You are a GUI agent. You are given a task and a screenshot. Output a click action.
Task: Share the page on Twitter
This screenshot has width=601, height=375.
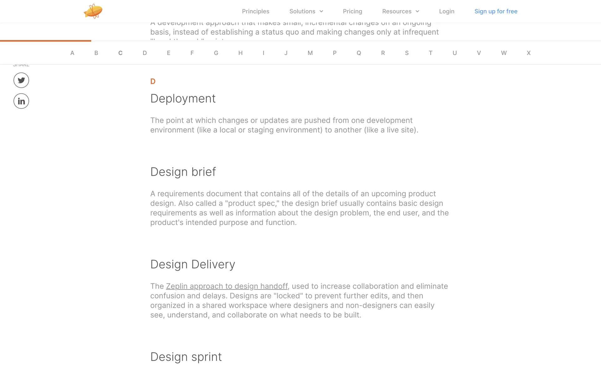[21, 80]
